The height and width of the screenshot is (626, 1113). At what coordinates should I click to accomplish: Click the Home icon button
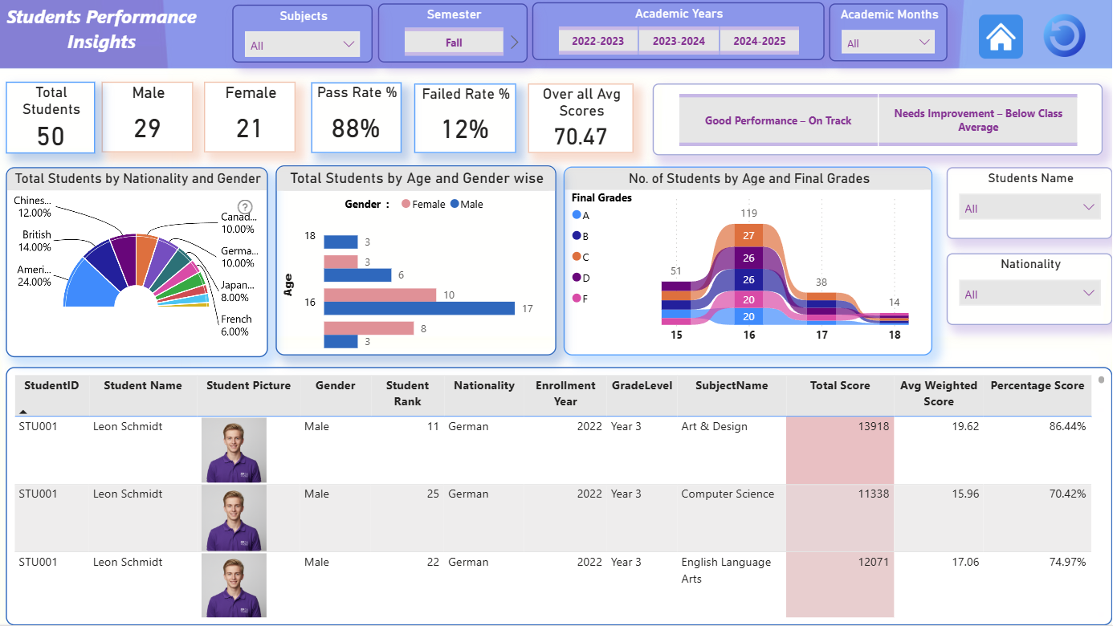pyautogui.click(x=1001, y=36)
